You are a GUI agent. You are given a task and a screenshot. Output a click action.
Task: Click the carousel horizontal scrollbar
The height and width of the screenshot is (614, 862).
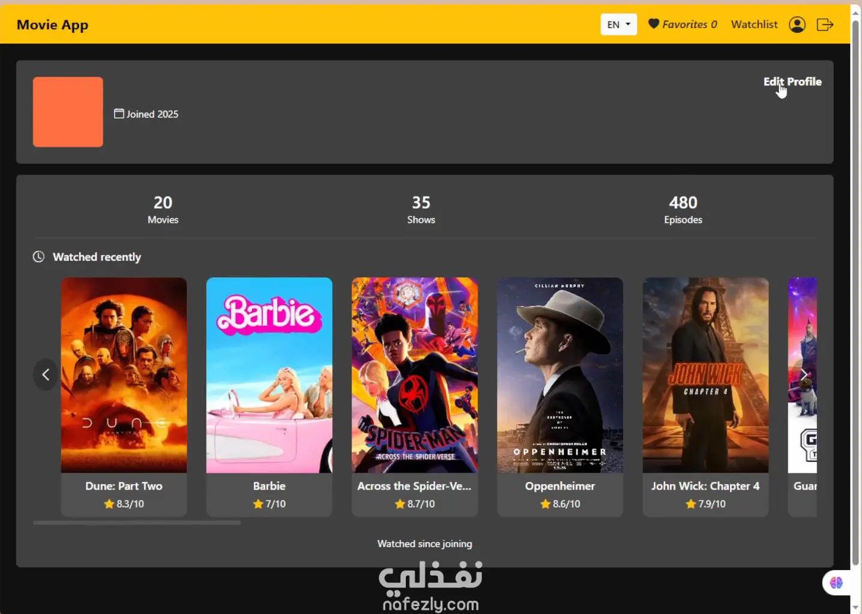click(137, 523)
